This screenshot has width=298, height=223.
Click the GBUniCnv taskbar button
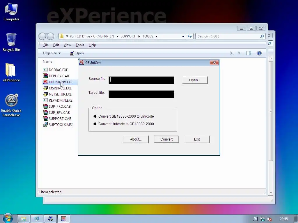[64, 219]
